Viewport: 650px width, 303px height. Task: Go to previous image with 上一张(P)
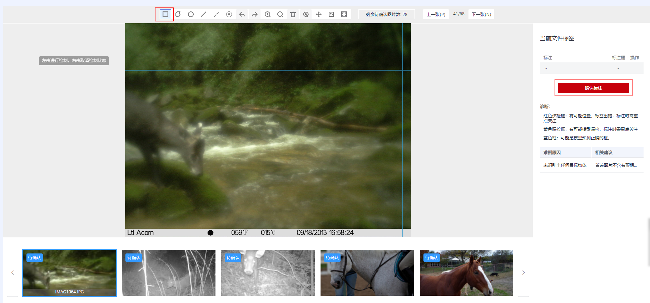[436, 14]
